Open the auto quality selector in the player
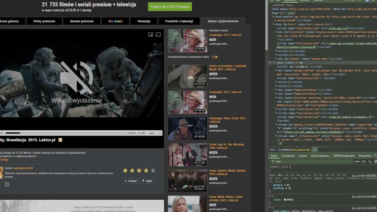This screenshot has width=377, height=212. (152, 133)
